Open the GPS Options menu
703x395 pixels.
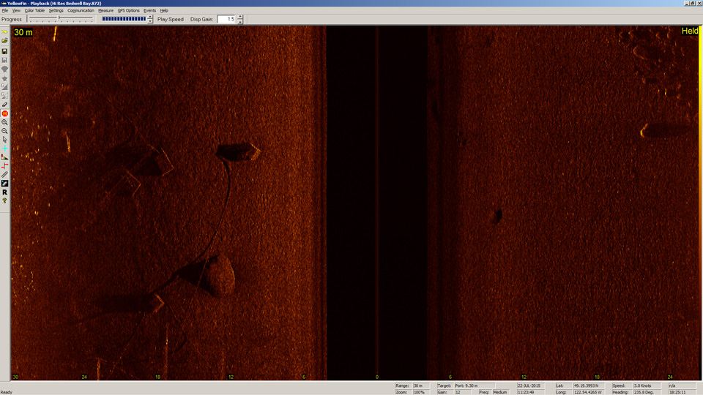tap(128, 10)
